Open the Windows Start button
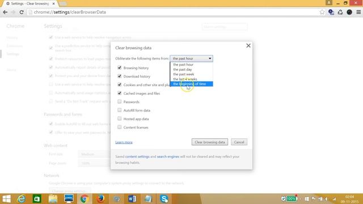Image resolution: width=363 pixels, height=204 pixels. coord(6,199)
